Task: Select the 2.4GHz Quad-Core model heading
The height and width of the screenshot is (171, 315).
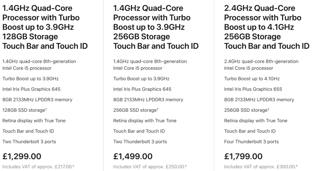Action: point(267,27)
